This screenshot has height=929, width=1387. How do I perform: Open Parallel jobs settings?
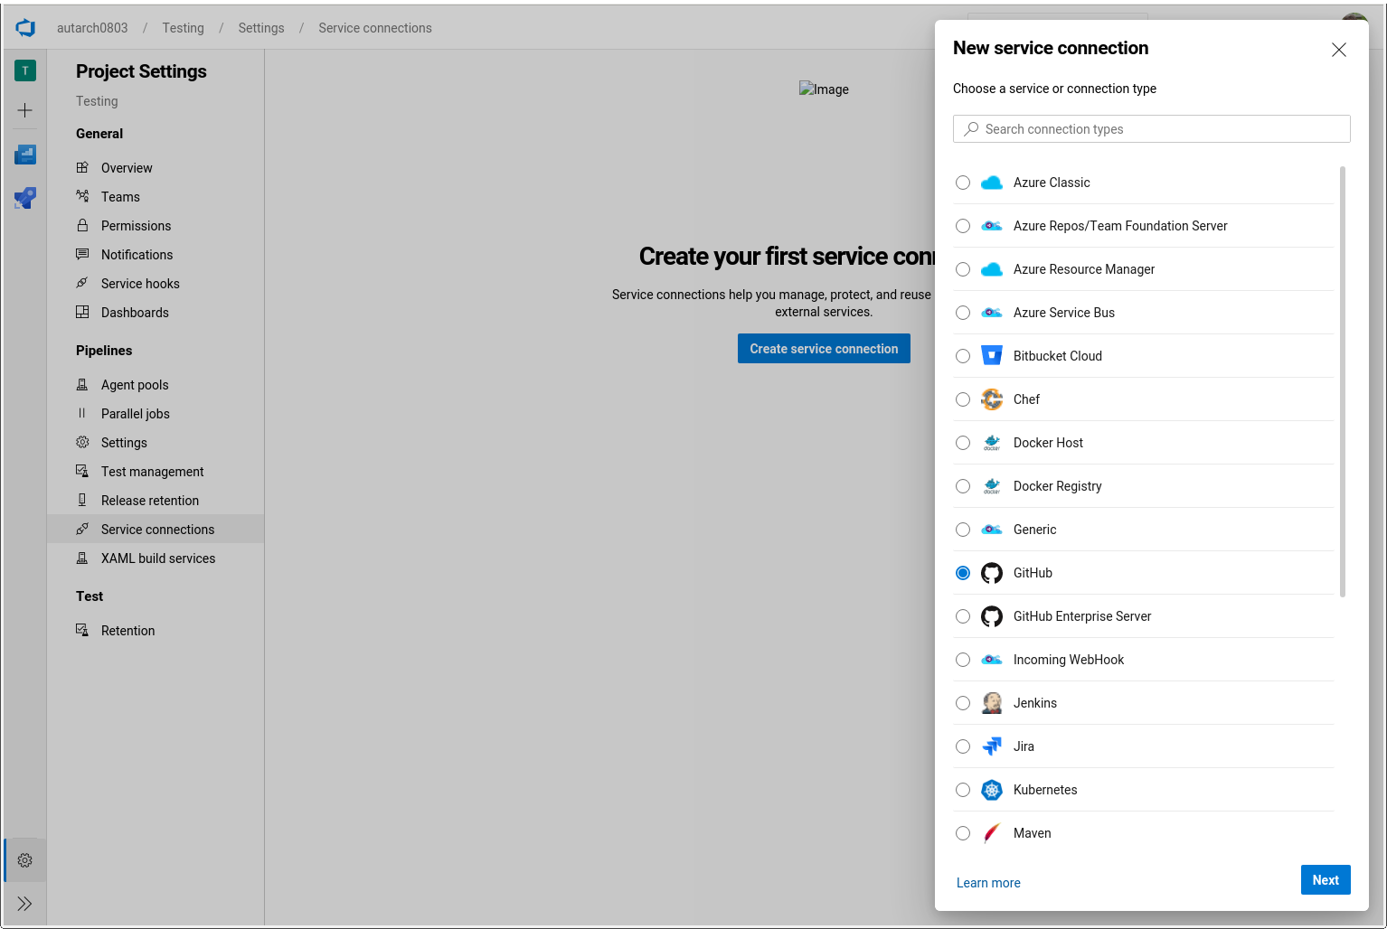click(x=156, y=414)
